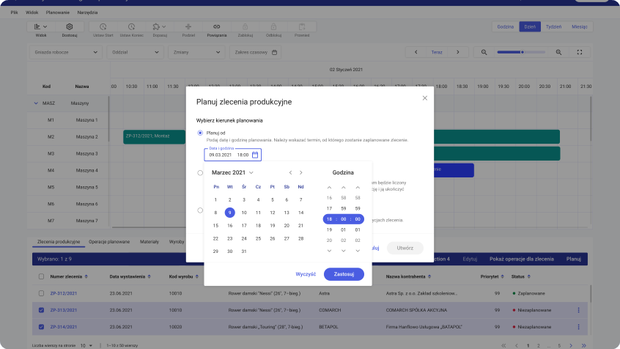
Task: Click calendar icon in Data i godzina field
Action: click(255, 155)
